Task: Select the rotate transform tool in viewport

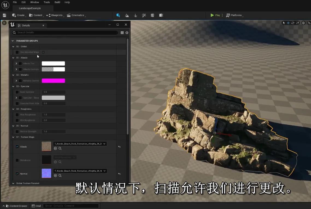Action: point(293,23)
